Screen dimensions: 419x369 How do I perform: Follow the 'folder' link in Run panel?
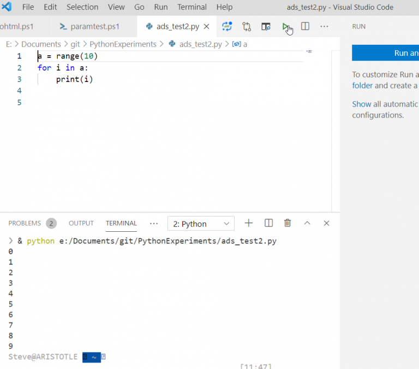362,85
